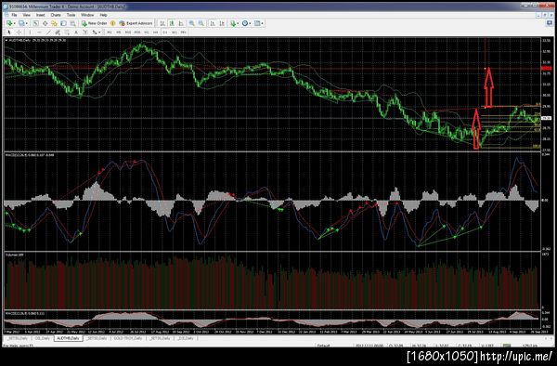Viewport: 557px width, 366px height.
Task: Toggle the M1 timeframe button
Action: click(110, 33)
